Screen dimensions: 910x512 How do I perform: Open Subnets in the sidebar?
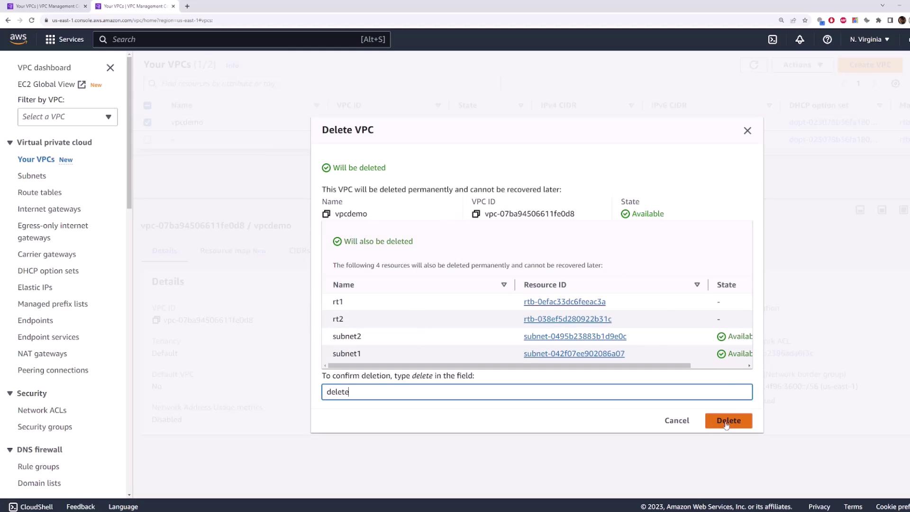(x=32, y=176)
